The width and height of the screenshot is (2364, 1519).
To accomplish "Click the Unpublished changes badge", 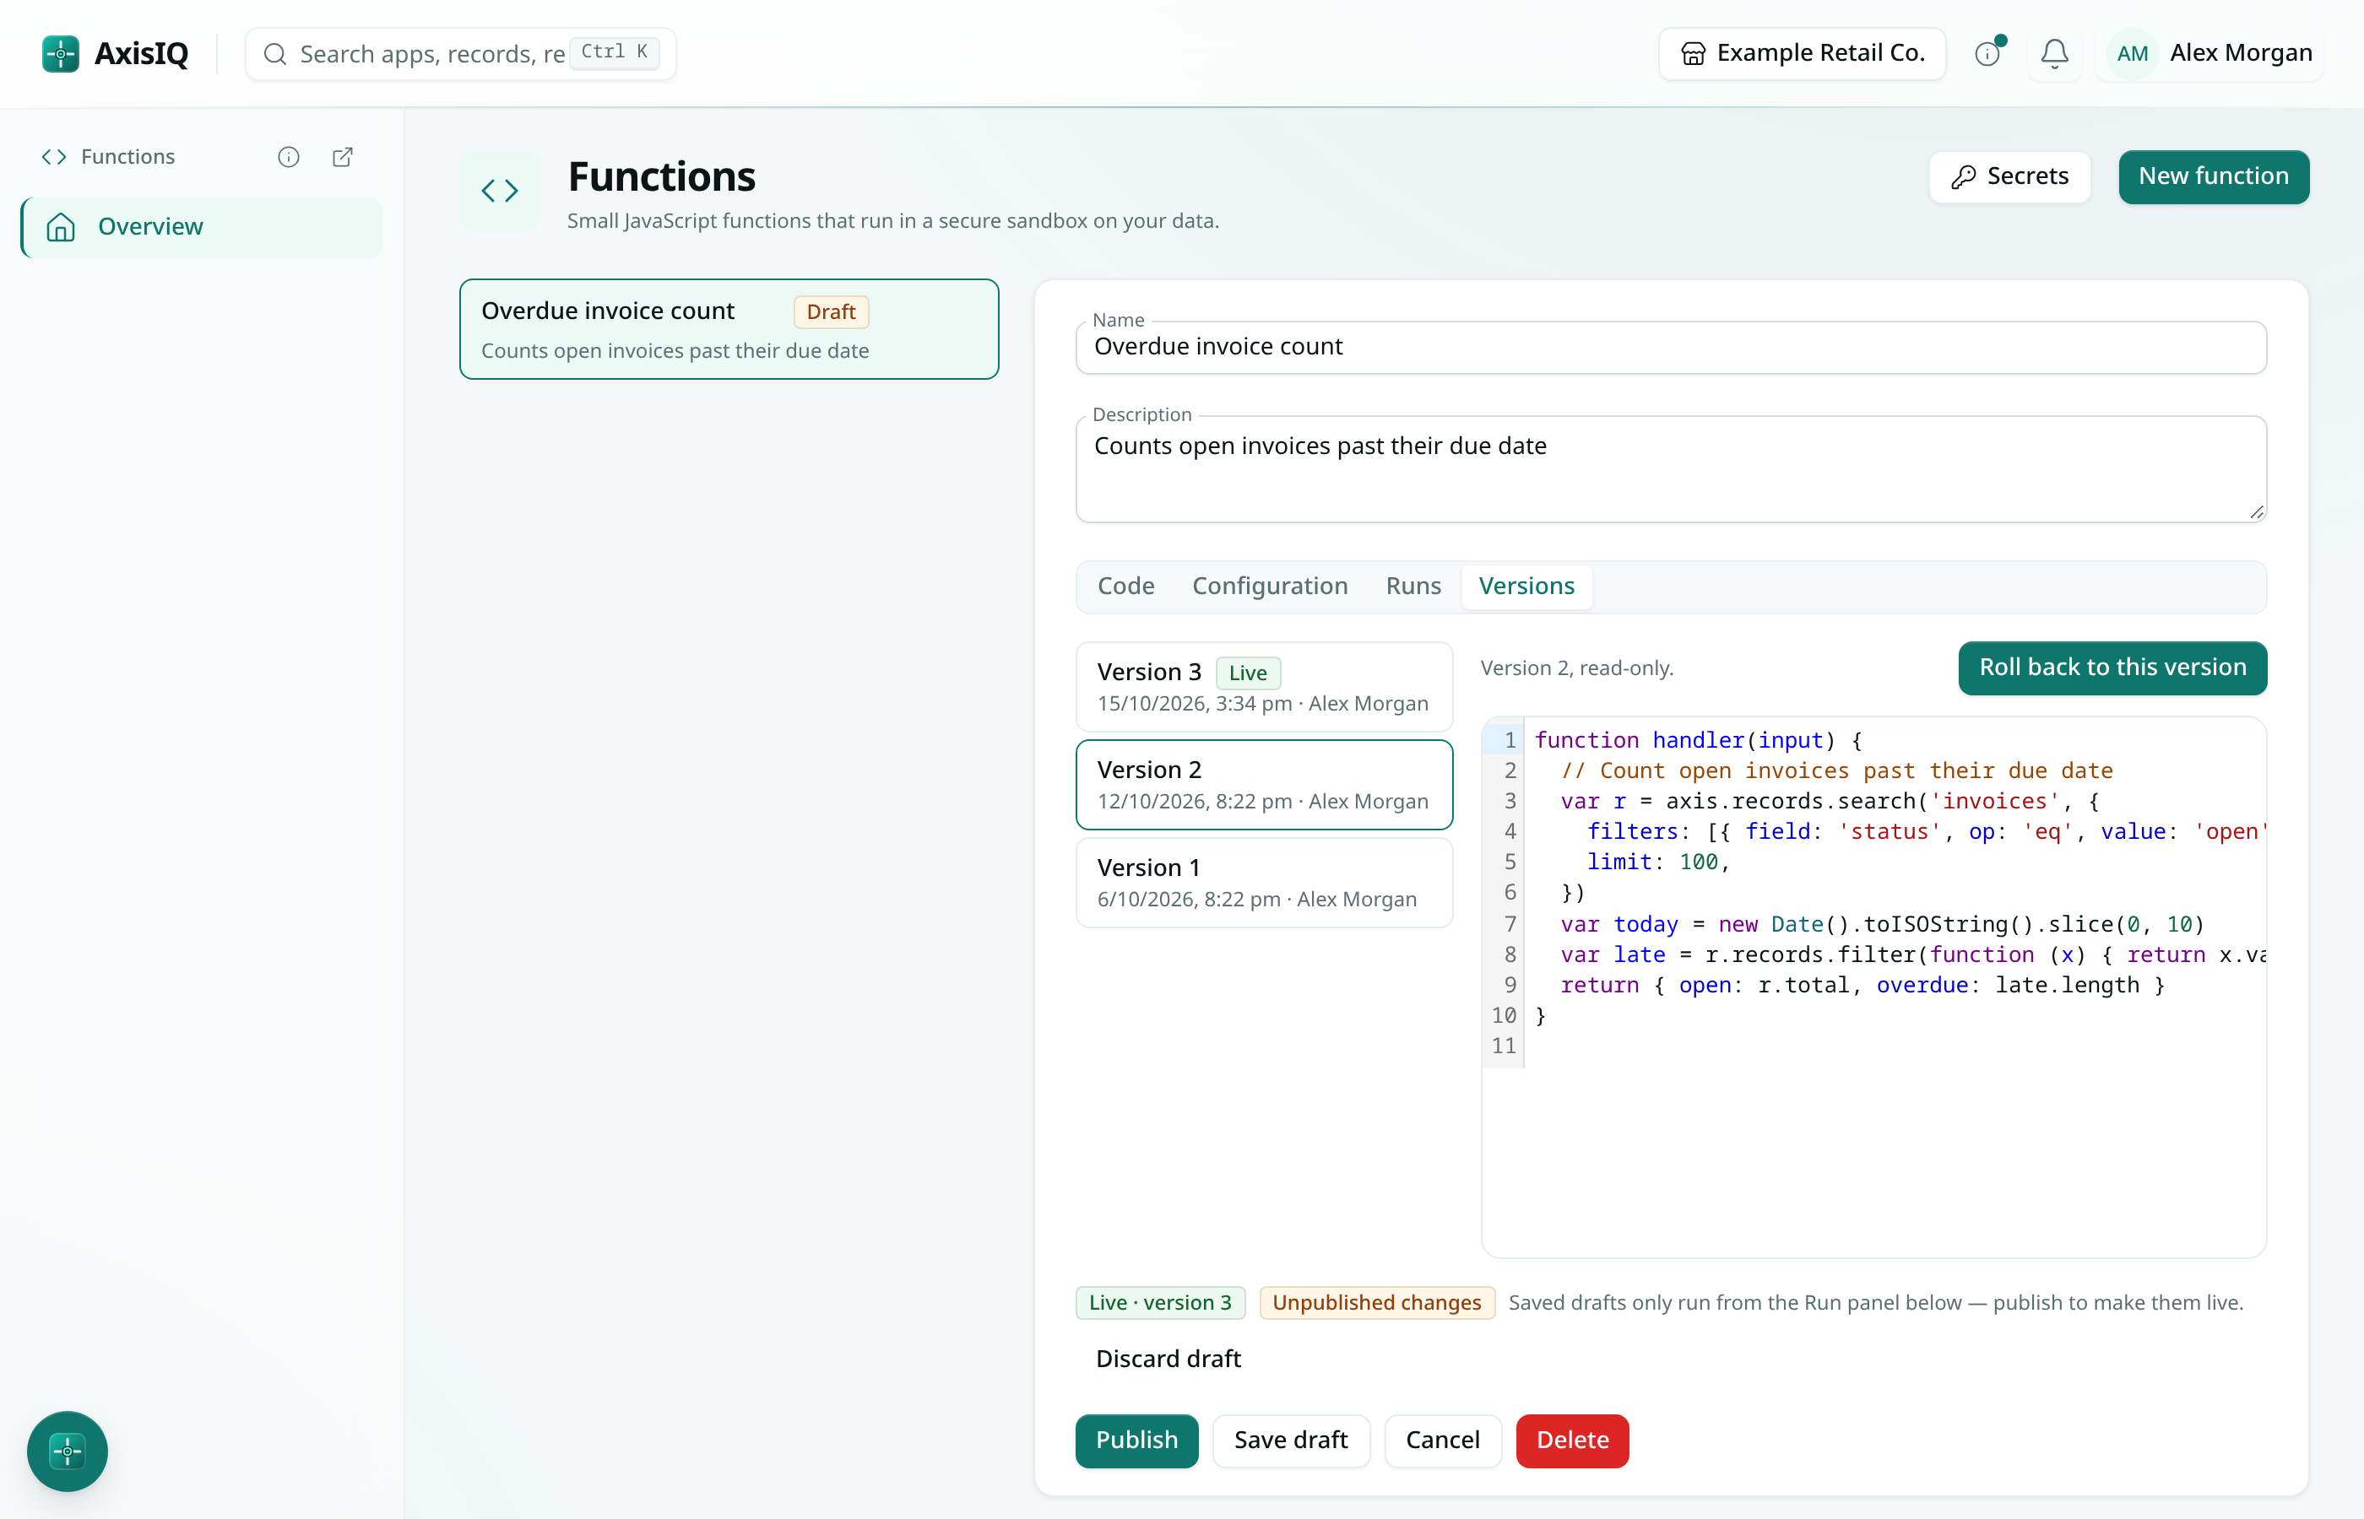I will pyautogui.click(x=1376, y=1302).
